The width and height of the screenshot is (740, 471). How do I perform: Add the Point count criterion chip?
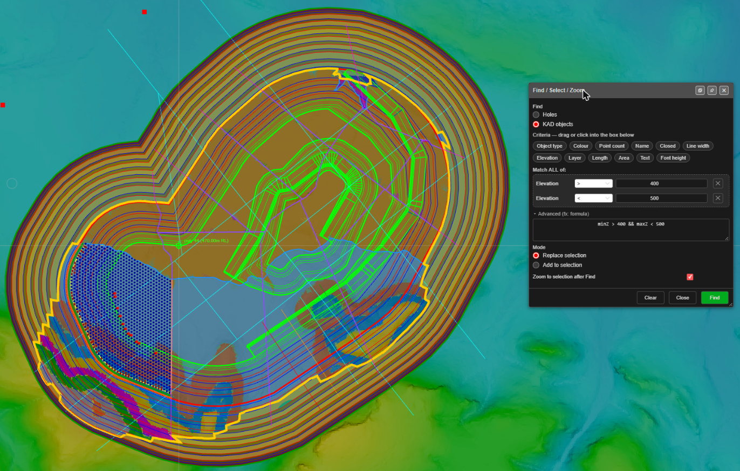pos(612,146)
